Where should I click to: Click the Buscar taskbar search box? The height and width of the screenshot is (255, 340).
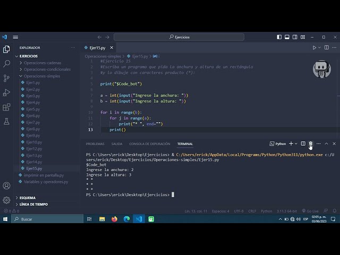pyautogui.click(x=47, y=219)
